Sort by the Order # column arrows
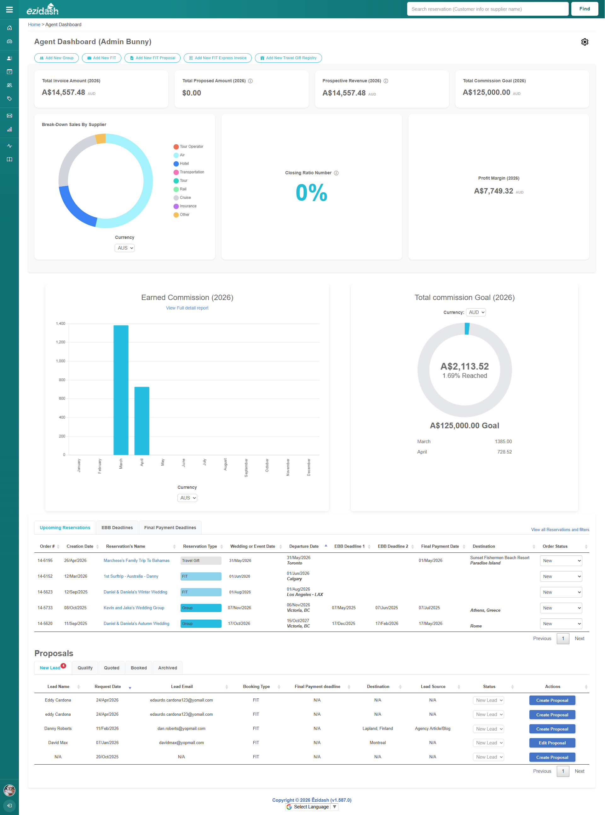Screen dimensions: 605x815 (58, 546)
